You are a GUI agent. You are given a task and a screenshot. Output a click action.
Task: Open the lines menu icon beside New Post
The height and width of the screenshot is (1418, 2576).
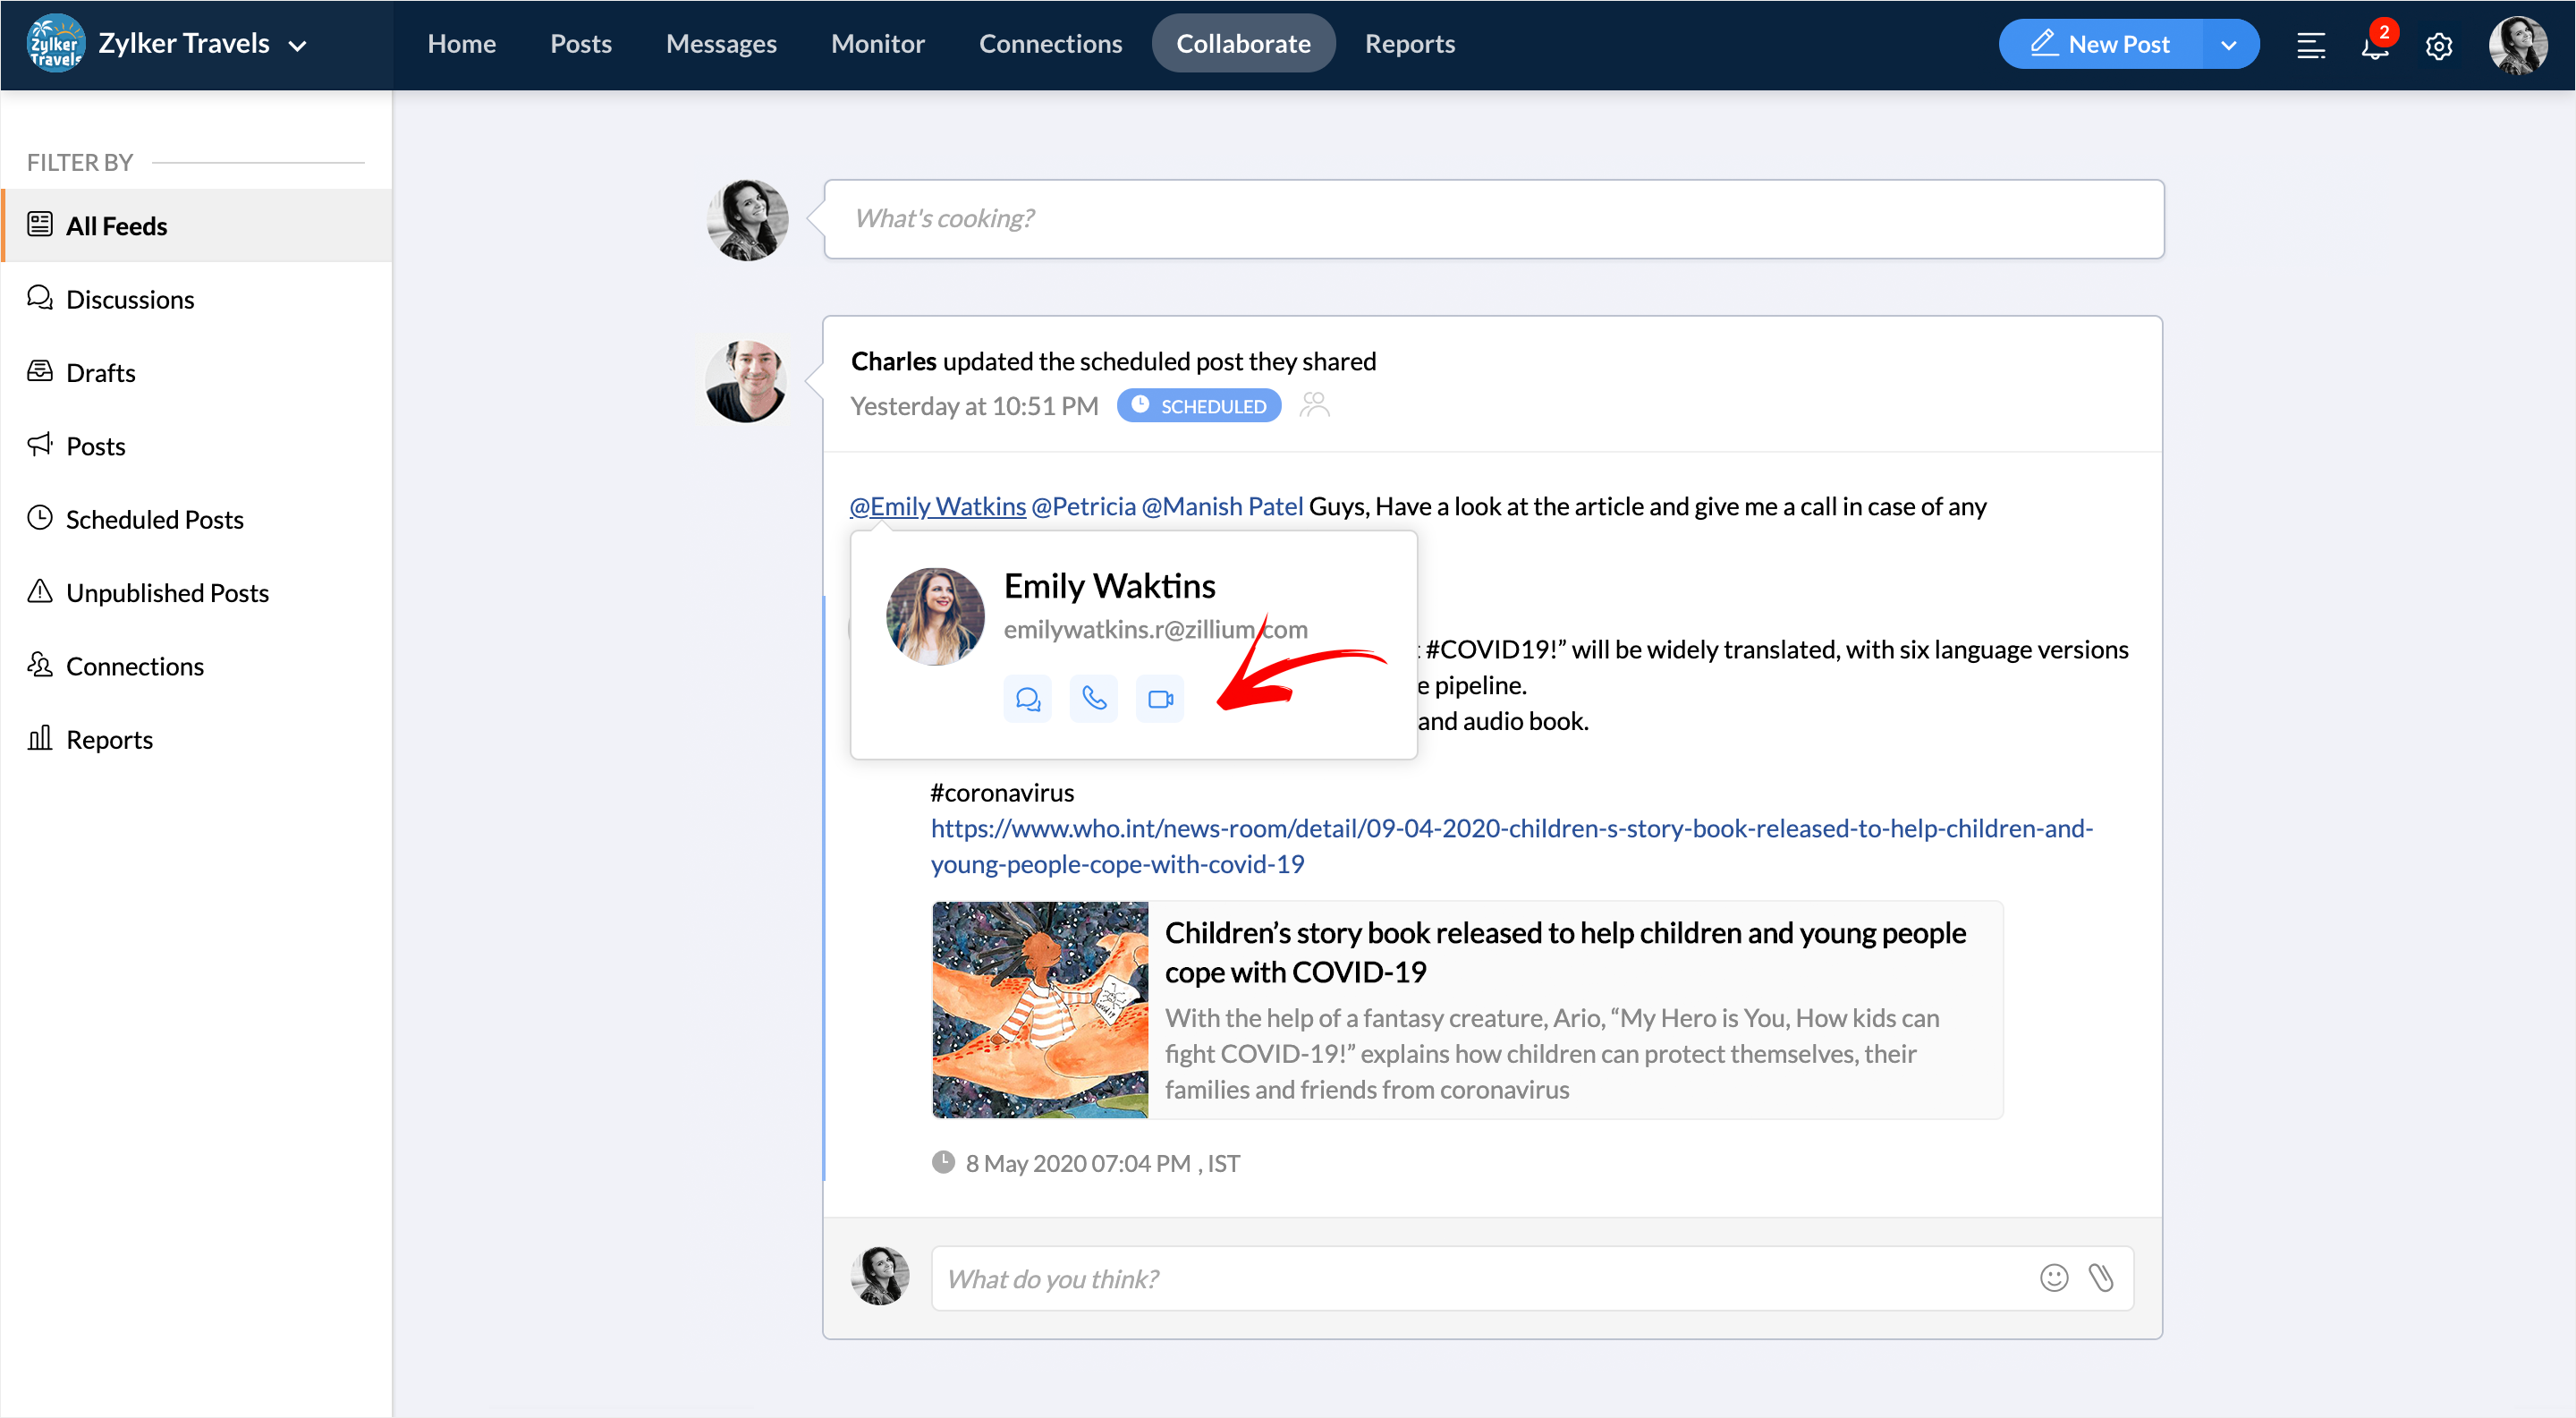(x=2310, y=46)
